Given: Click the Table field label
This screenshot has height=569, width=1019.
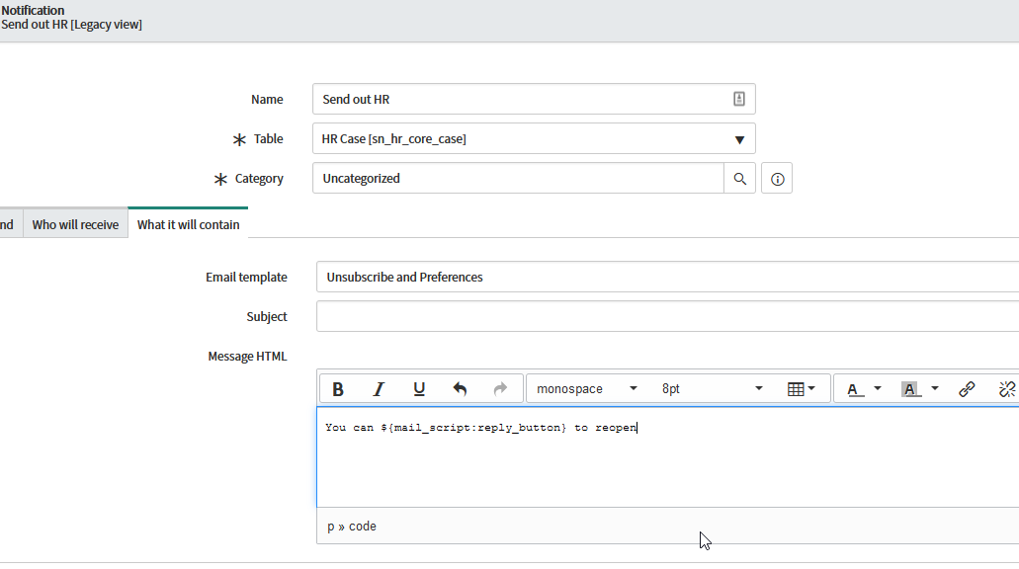Looking at the screenshot, I should pos(269,139).
